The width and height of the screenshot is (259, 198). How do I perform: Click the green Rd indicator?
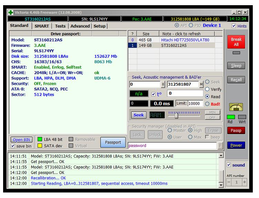pos(231,117)
